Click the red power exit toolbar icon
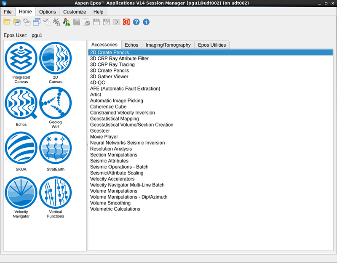 pyautogui.click(x=126, y=22)
